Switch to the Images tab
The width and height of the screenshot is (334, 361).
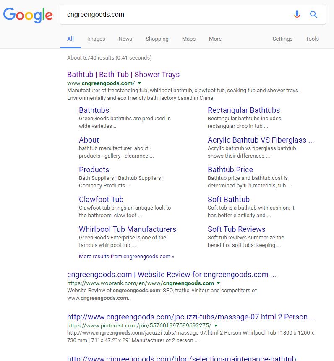pos(96,39)
